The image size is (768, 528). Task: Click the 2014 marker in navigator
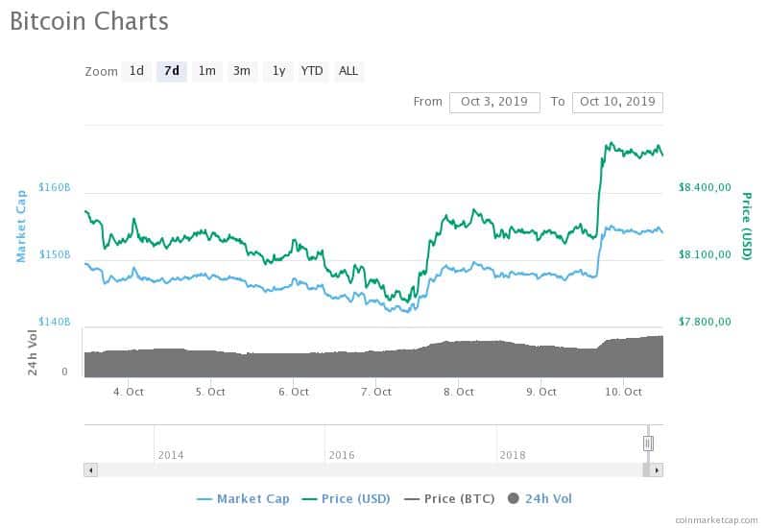coord(171,455)
